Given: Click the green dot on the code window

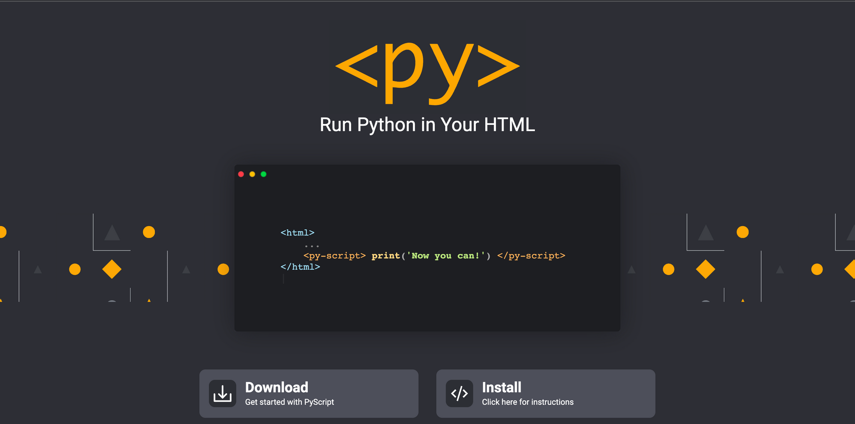Looking at the screenshot, I should point(264,174).
